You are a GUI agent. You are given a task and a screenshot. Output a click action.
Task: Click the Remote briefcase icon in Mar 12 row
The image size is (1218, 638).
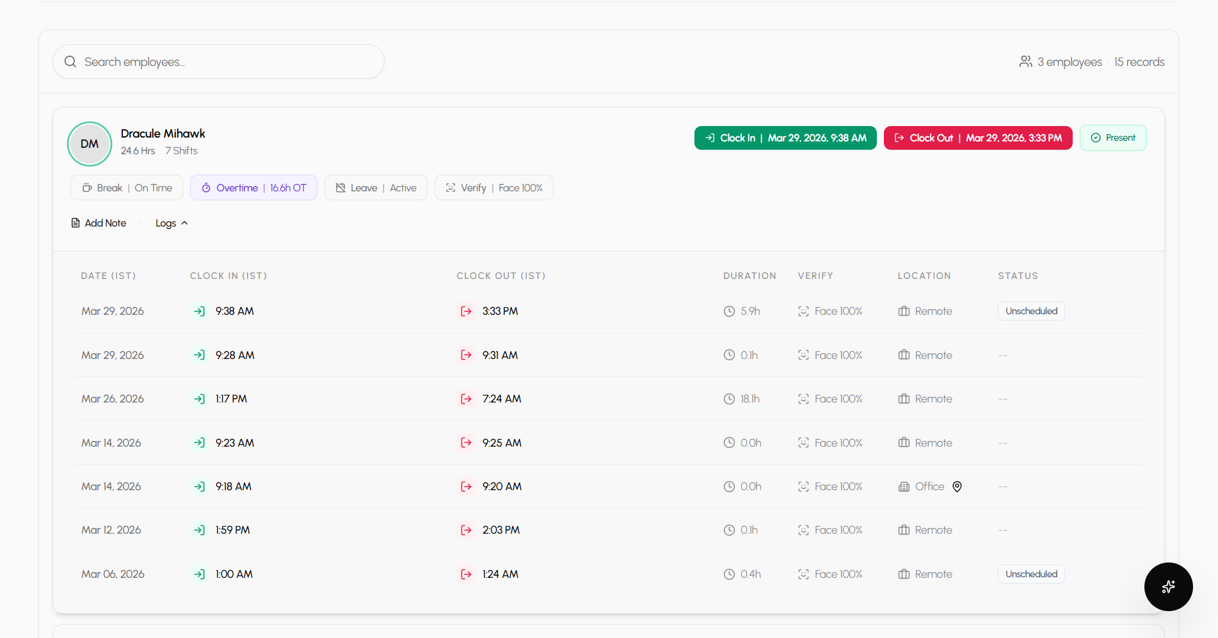click(x=904, y=530)
